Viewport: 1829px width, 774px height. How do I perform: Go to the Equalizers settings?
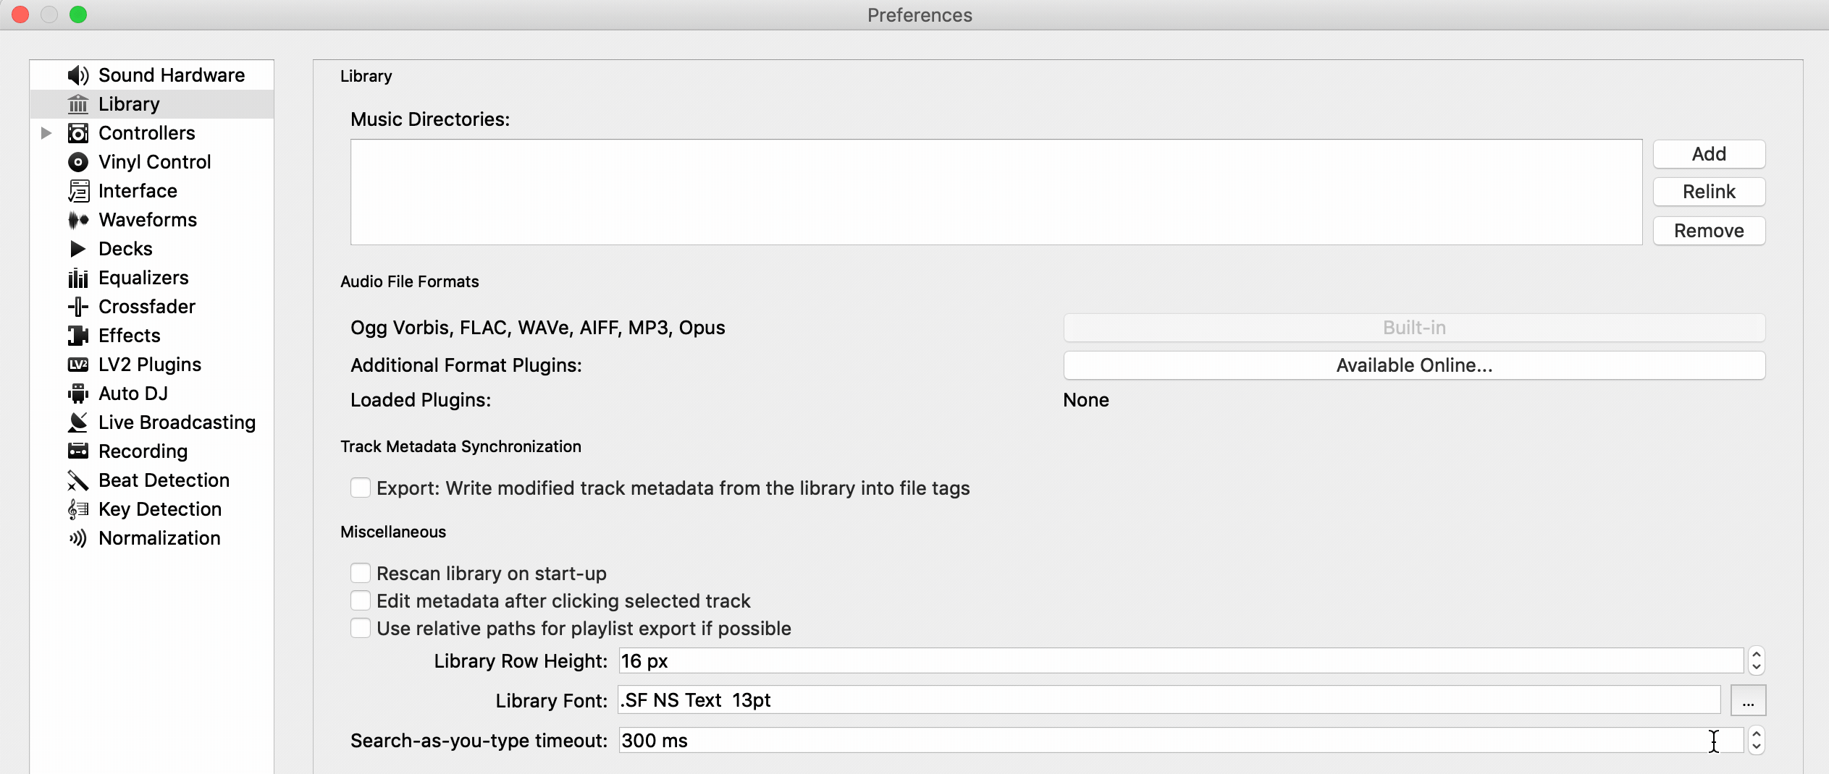pyautogui.click(x=143, y=278)
